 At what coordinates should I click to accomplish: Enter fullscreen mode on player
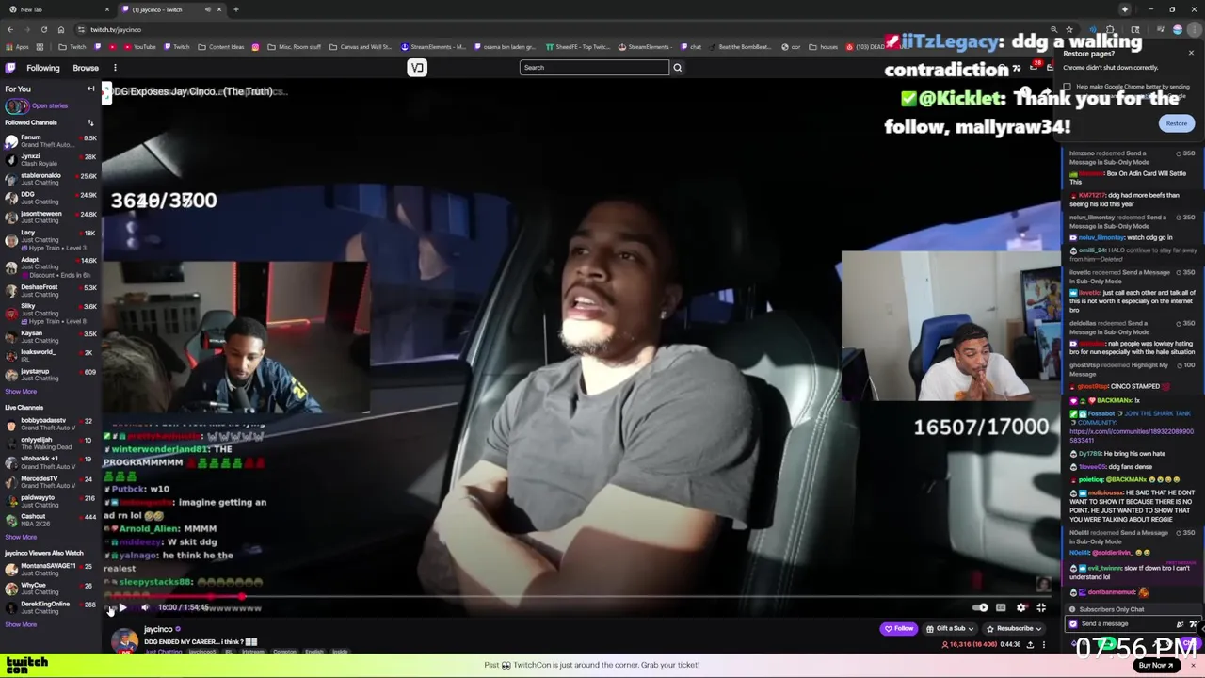click(1041, 607)
